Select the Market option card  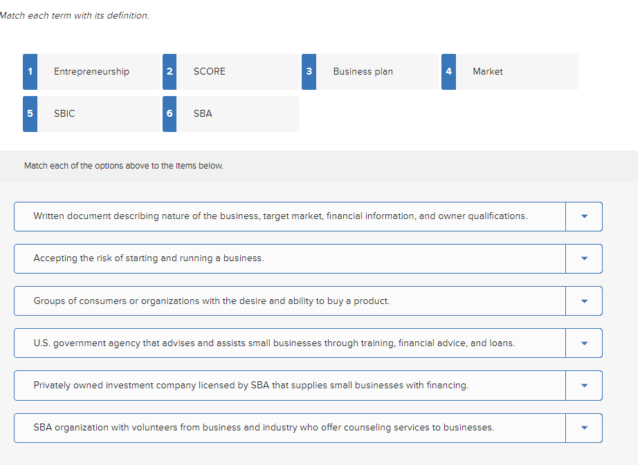tap(510, 72)
